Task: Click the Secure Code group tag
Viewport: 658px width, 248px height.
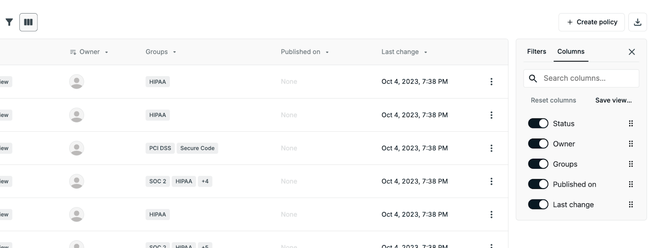Action: coord(197,148)
